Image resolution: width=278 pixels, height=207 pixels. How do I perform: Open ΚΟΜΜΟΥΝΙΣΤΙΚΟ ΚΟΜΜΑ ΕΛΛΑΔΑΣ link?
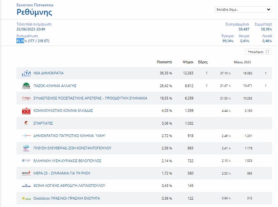[63, 111]
